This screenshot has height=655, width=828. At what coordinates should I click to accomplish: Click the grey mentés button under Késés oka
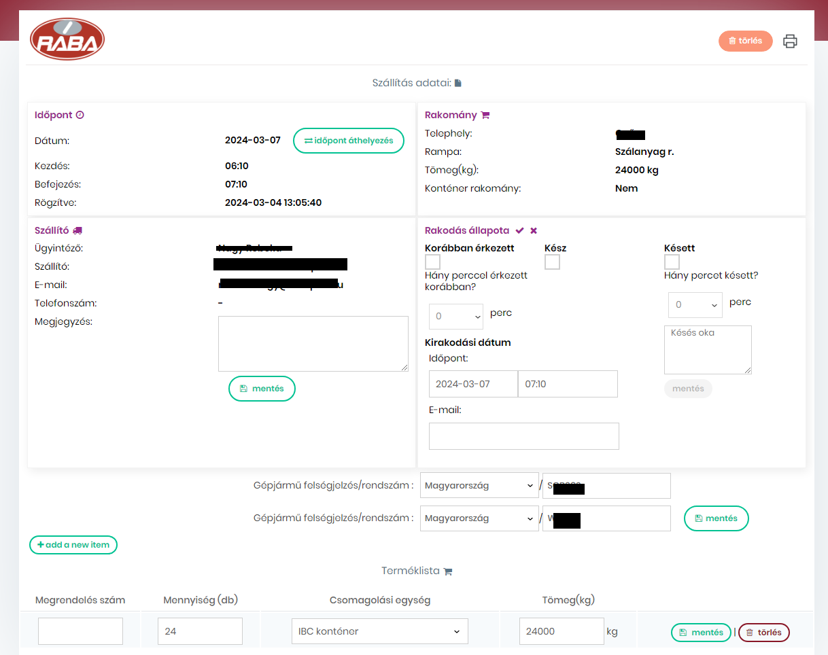coord(688,389)
